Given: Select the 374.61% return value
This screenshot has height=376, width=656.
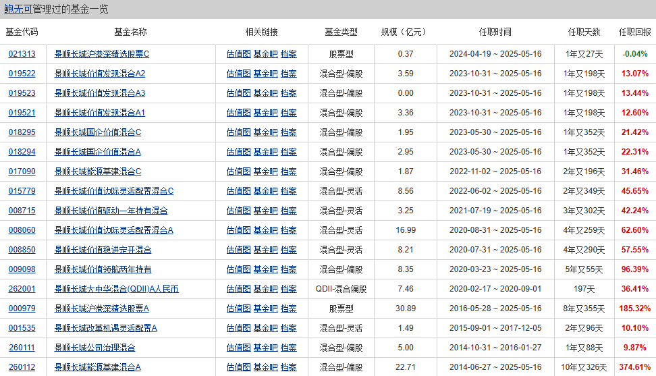Looking at the screenshot, I should (x=634, y=368).
